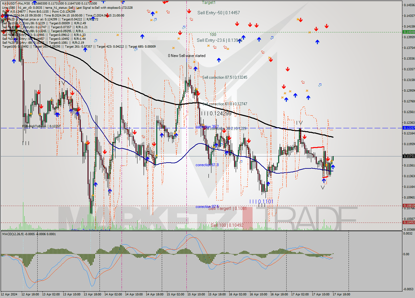Click the MACD(12,26,9) indicator label

tap(29, 234)
